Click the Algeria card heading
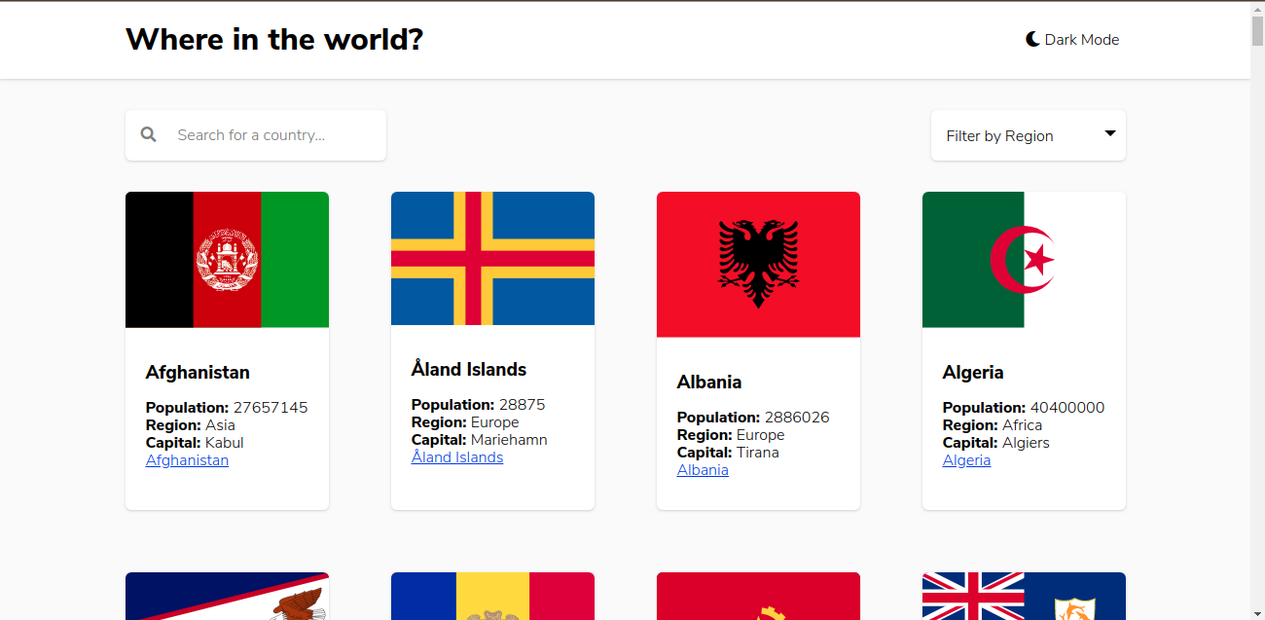The image size is (1265, 620). tap(973, 373)
